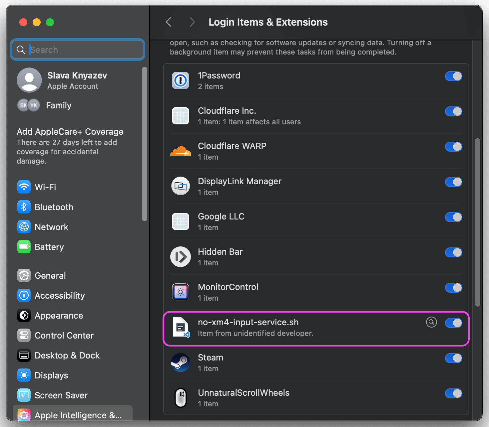Open Bluetooth settings in the sidebar
Screen dimensions: 489x427
click(x=54, y=207)
